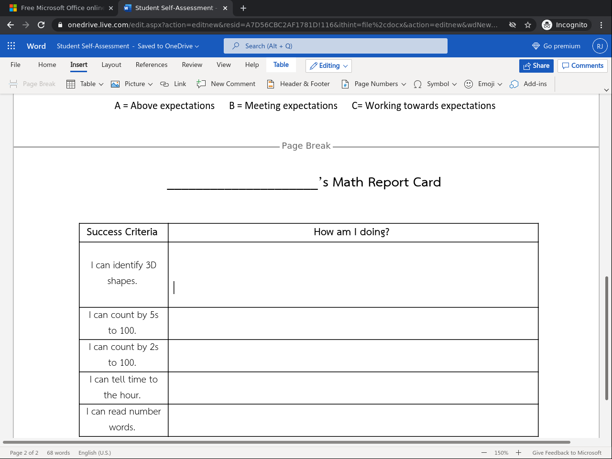Viewport: 612px width, 459px height.
Task: Click the 150% zoom level
Action: coord(501,453)
